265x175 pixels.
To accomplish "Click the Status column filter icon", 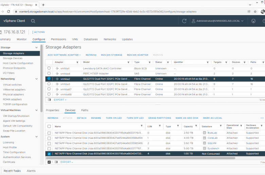I will click(x=168, y=62).
